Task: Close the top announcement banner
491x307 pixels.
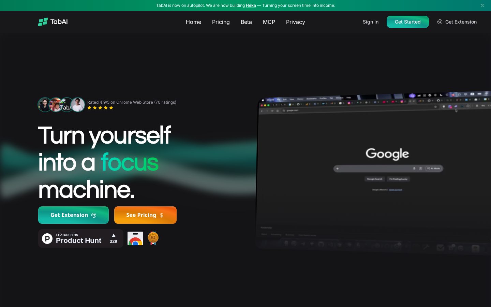Action: click(x=482, y=5)
